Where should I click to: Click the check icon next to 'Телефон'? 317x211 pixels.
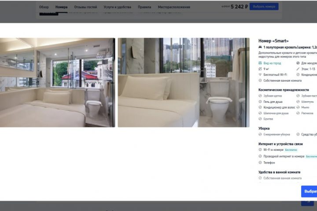[x=260, y=163]
